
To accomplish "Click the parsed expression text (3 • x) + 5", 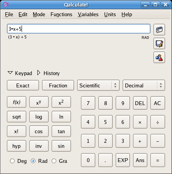I will [17, 37].
